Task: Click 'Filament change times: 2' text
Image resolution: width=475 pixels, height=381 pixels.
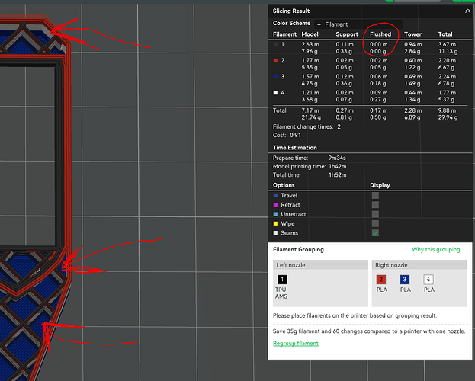Action: [x=307, y=127]
